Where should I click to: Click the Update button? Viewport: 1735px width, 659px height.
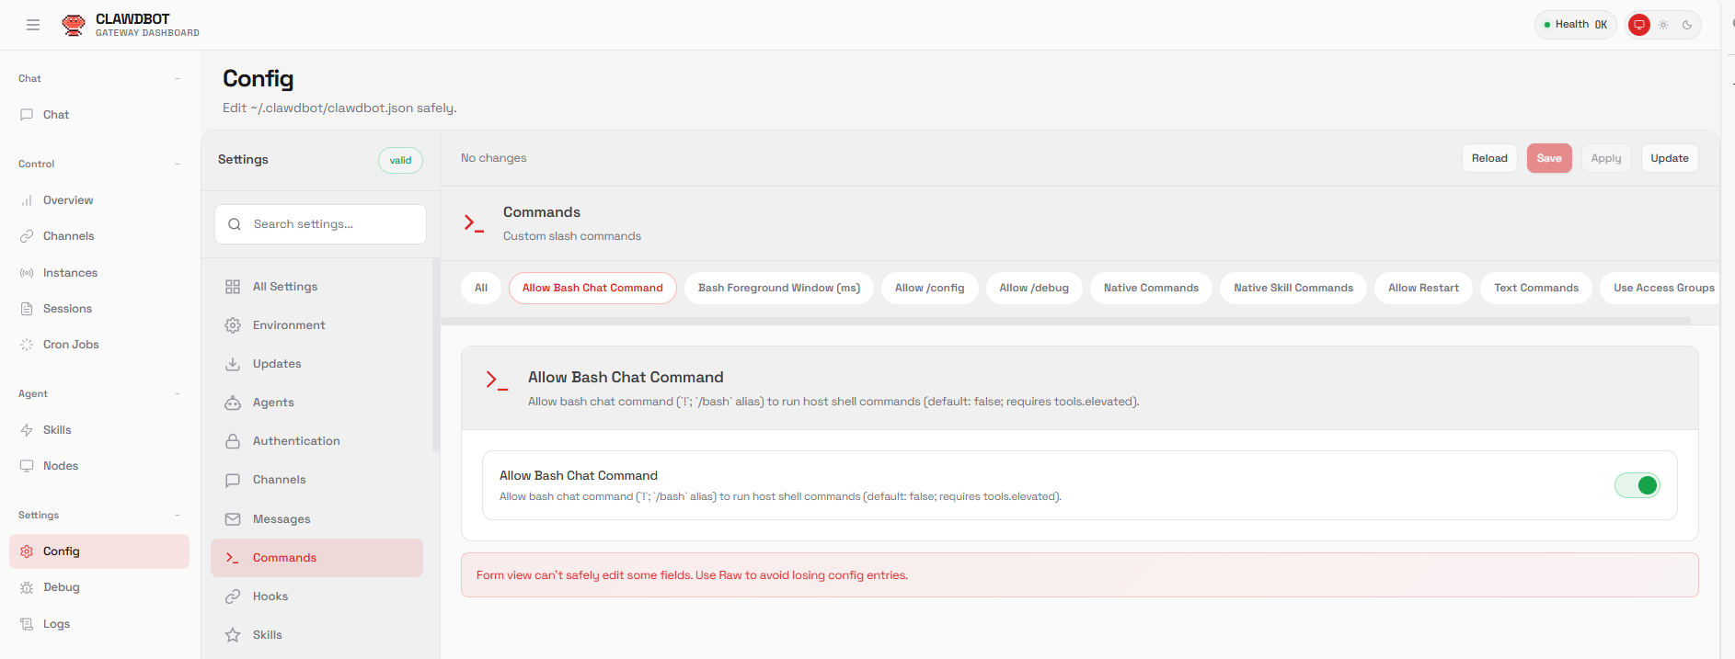click(x=1669, y=158)
